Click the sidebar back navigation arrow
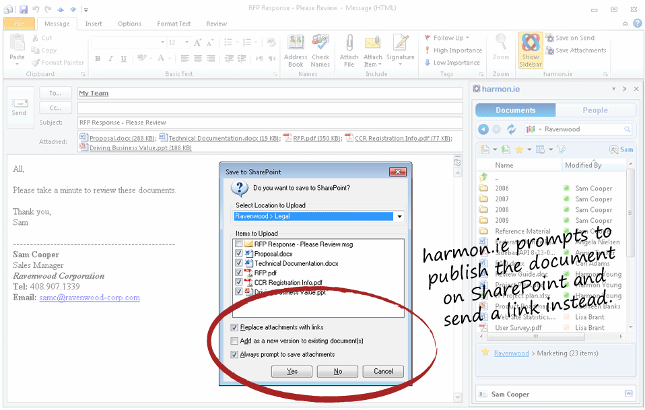Viewport: 645px width, 410px height. click(x=483, y=129)
